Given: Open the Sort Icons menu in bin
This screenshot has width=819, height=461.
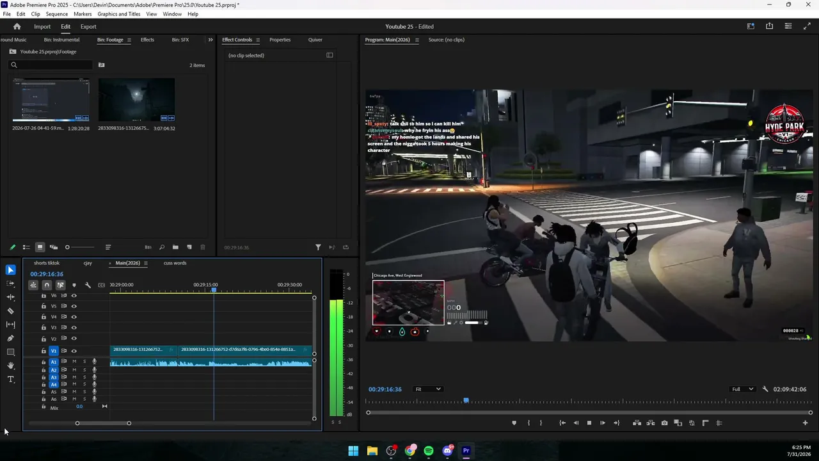Looking at the screenshot, I should click(108, 247).
